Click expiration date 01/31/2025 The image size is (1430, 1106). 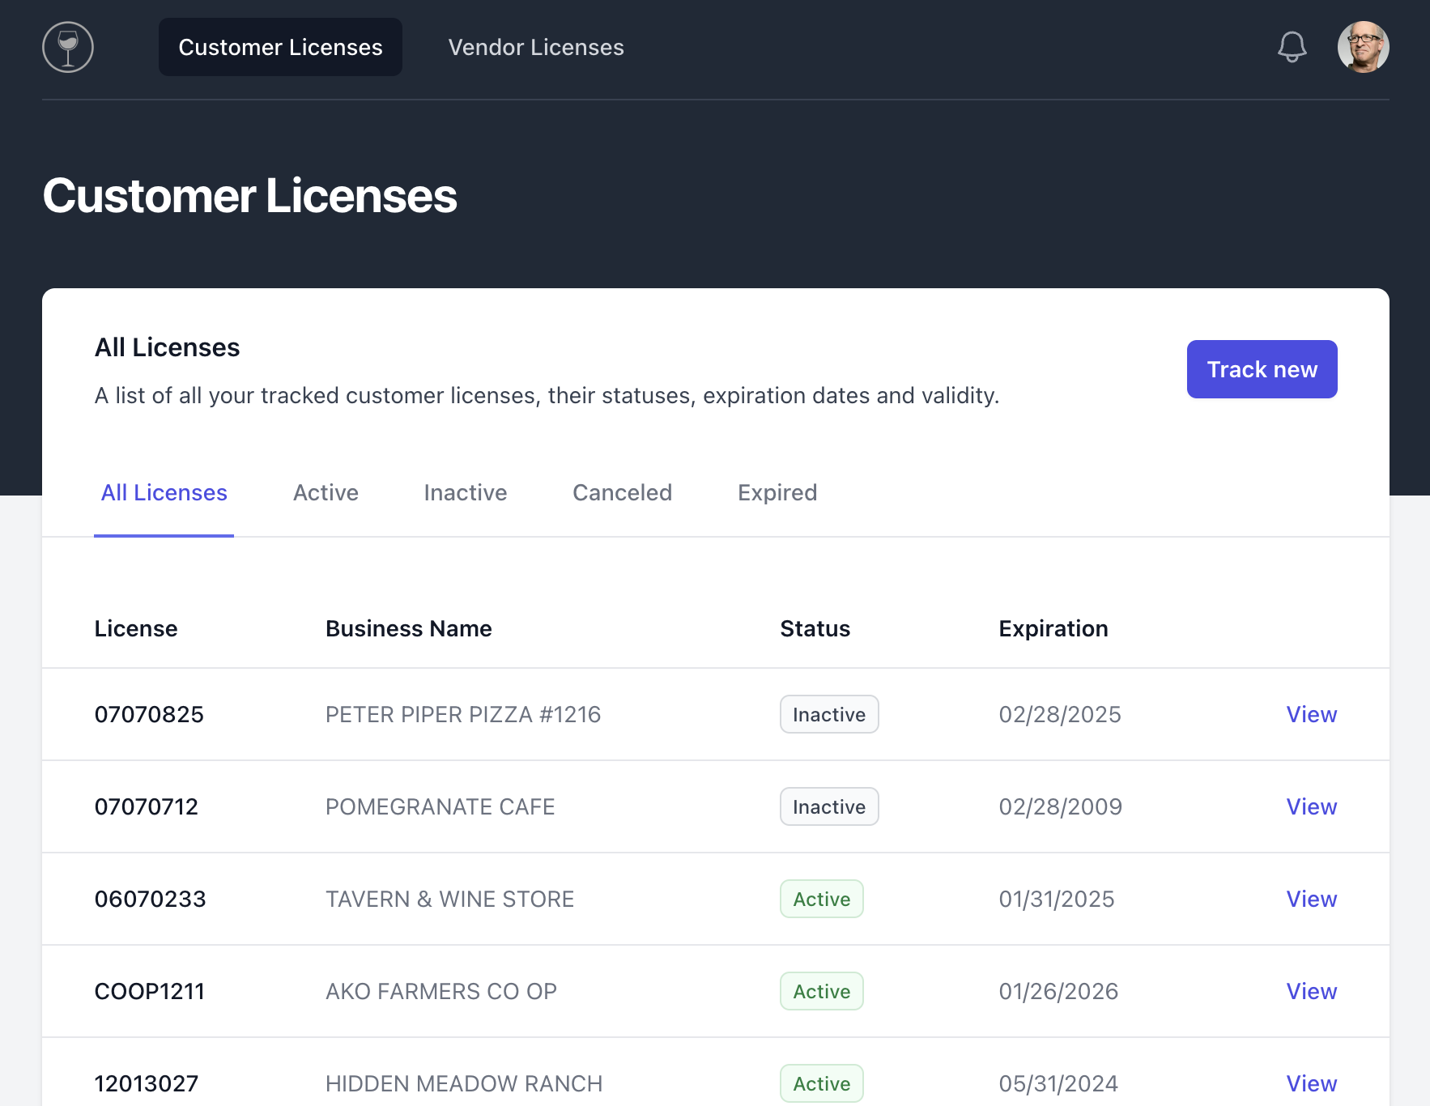[x=1057, y=899]
